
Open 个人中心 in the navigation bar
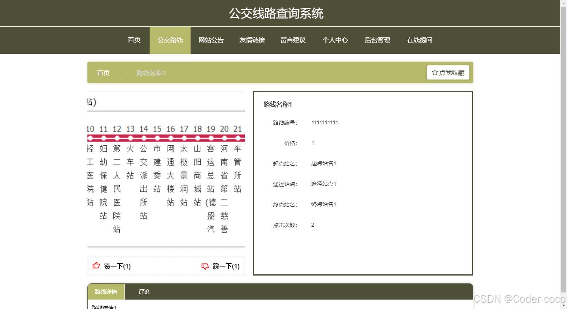click(335, 40)
